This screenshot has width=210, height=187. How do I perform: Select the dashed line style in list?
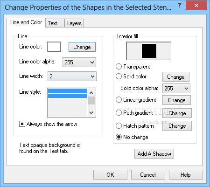point(68,103)
